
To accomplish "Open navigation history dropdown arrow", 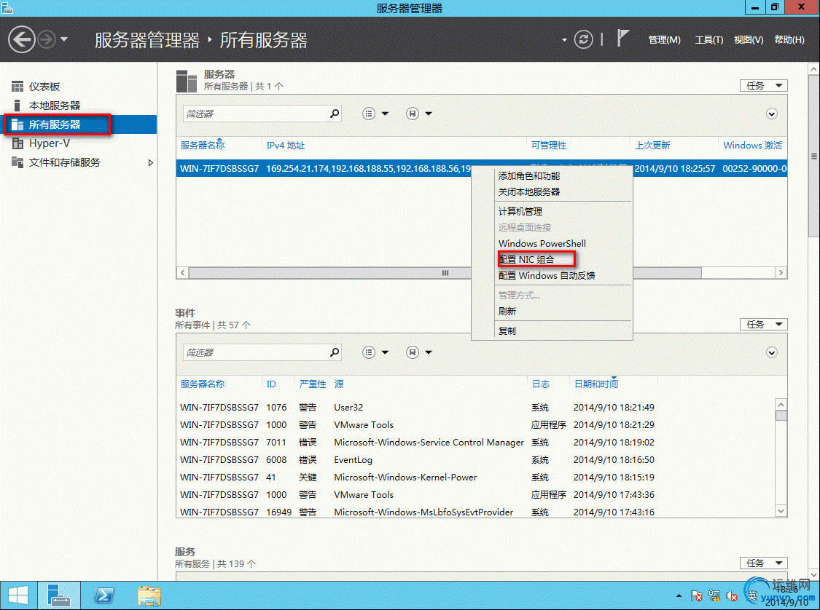I will [x=64, y=39].
